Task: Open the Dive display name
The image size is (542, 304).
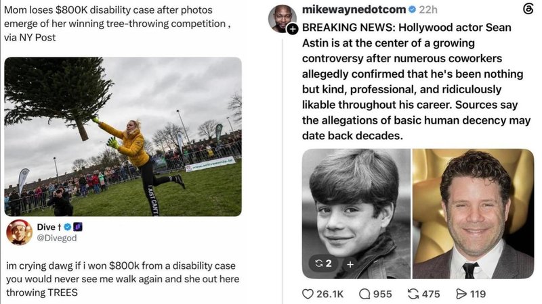Action: click(46, 227)
